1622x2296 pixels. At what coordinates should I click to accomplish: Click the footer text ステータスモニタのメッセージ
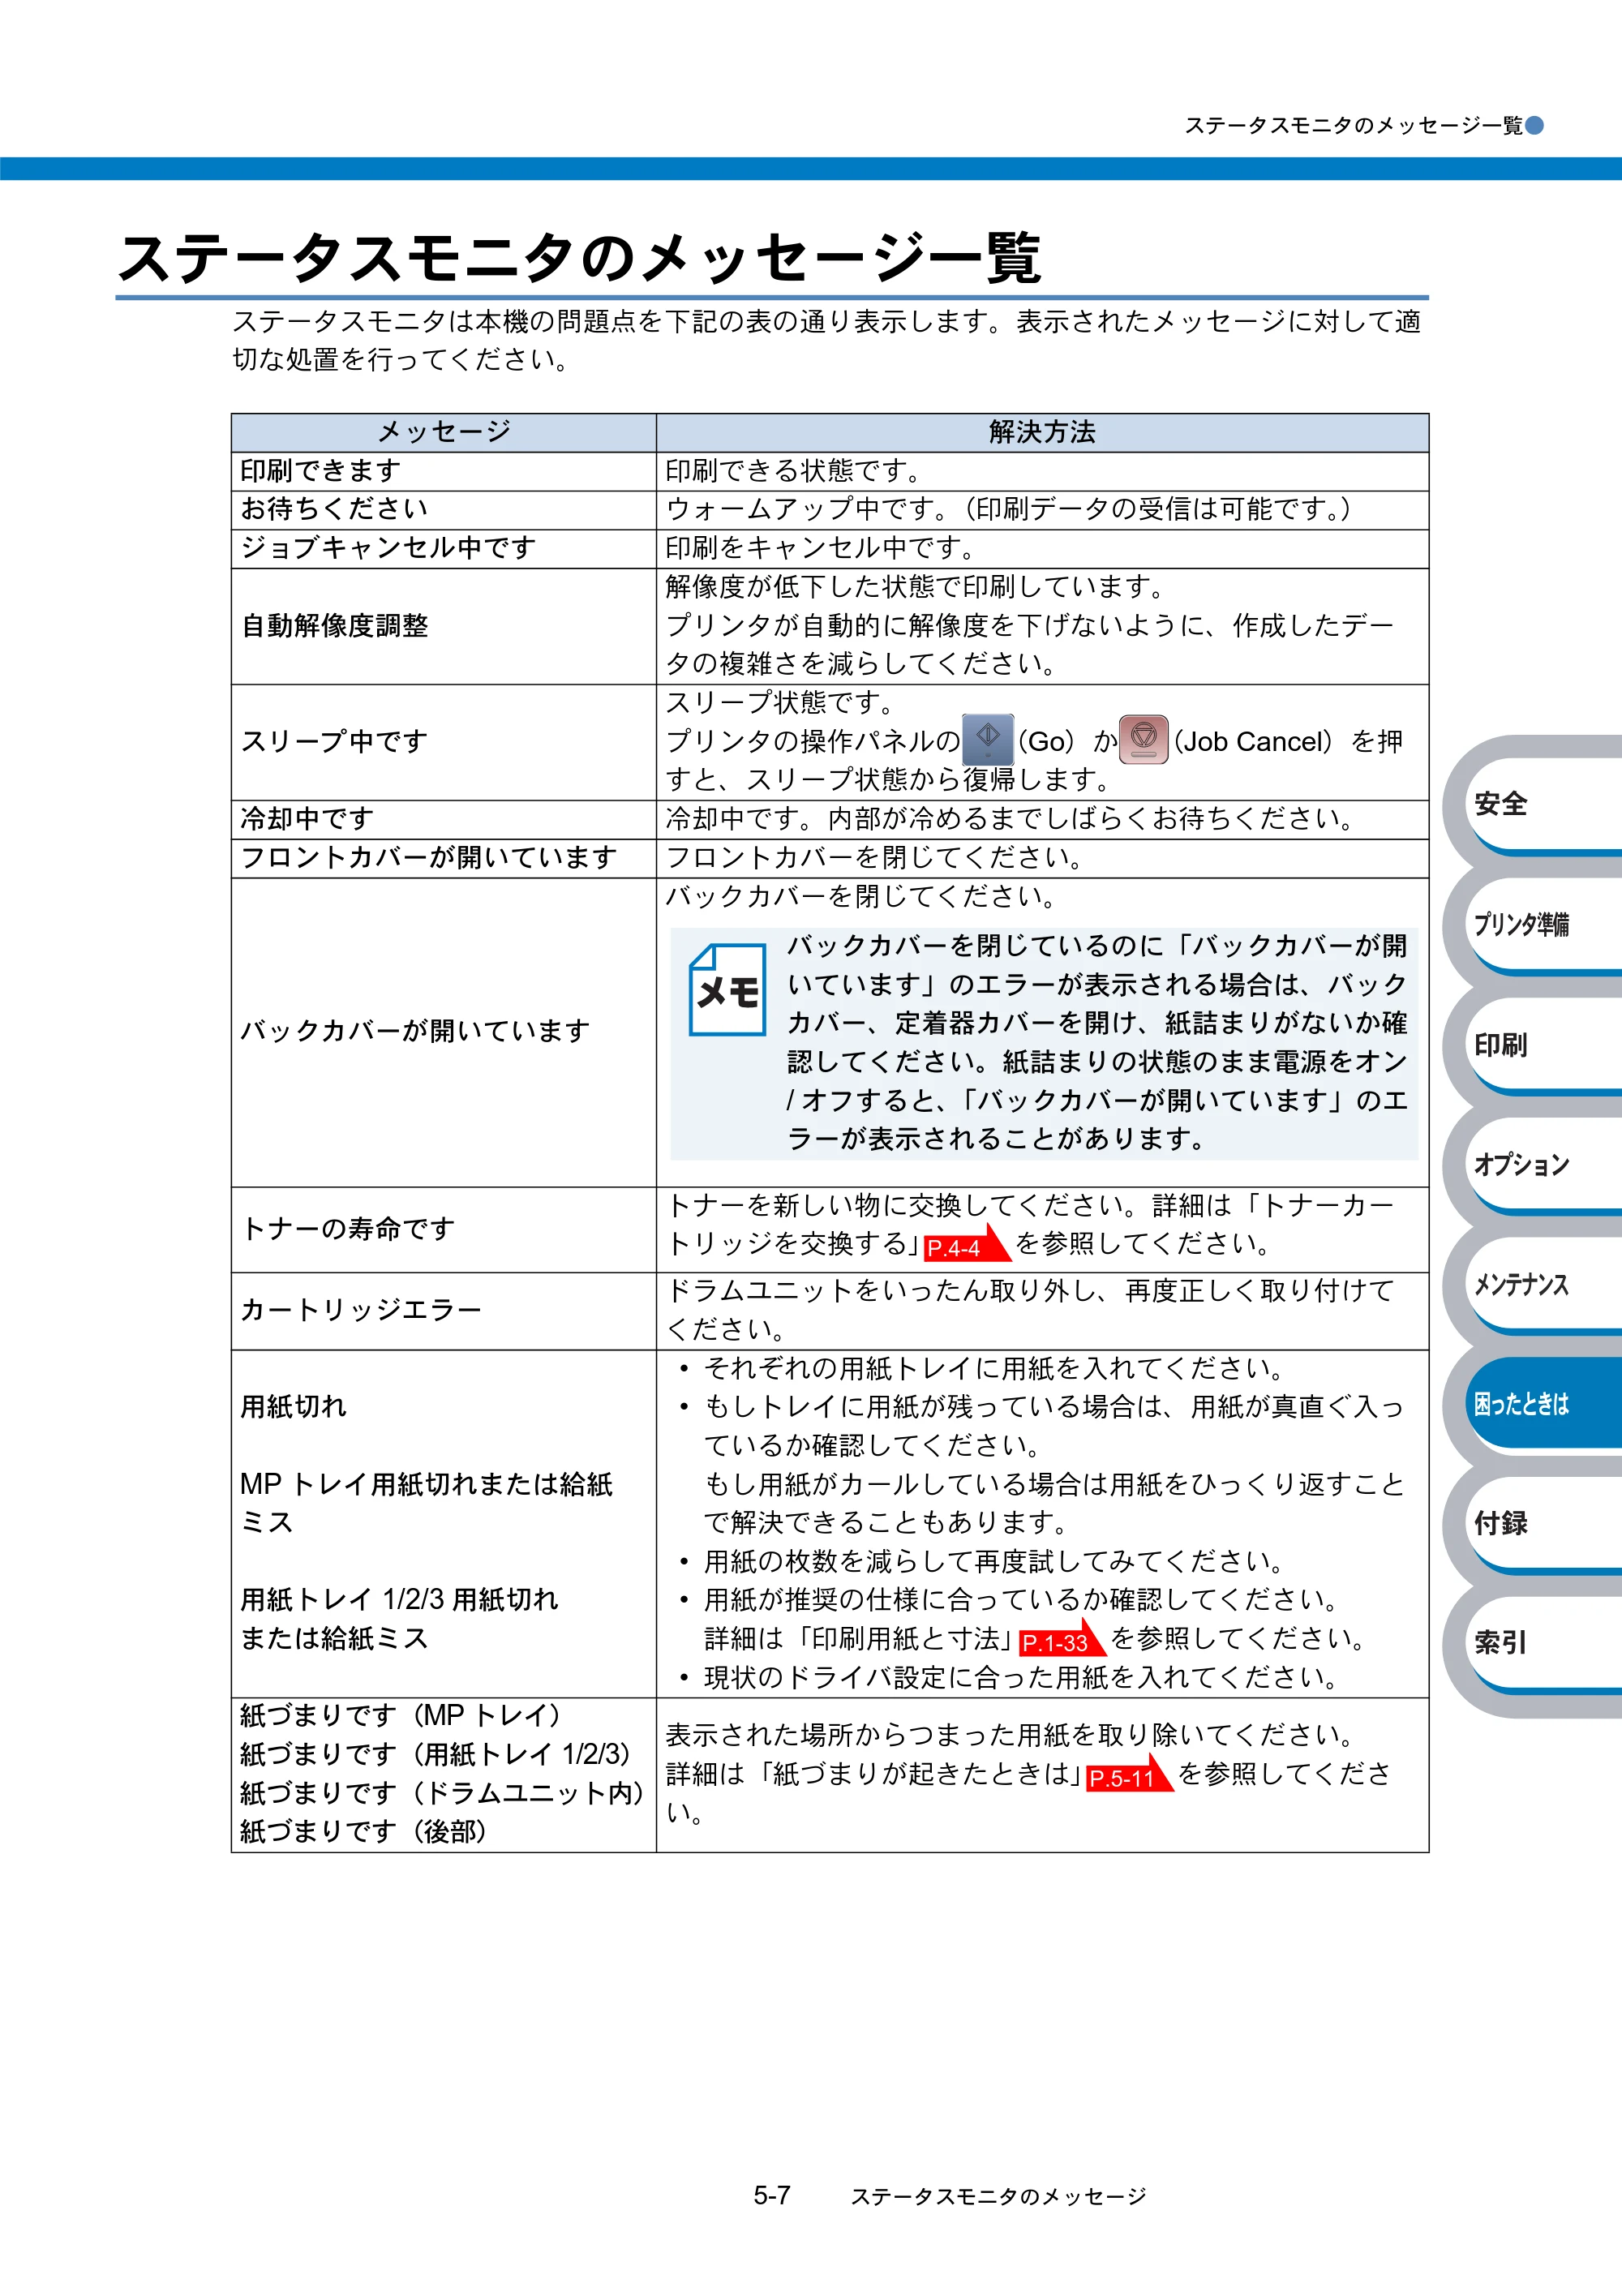point(998,2197)
